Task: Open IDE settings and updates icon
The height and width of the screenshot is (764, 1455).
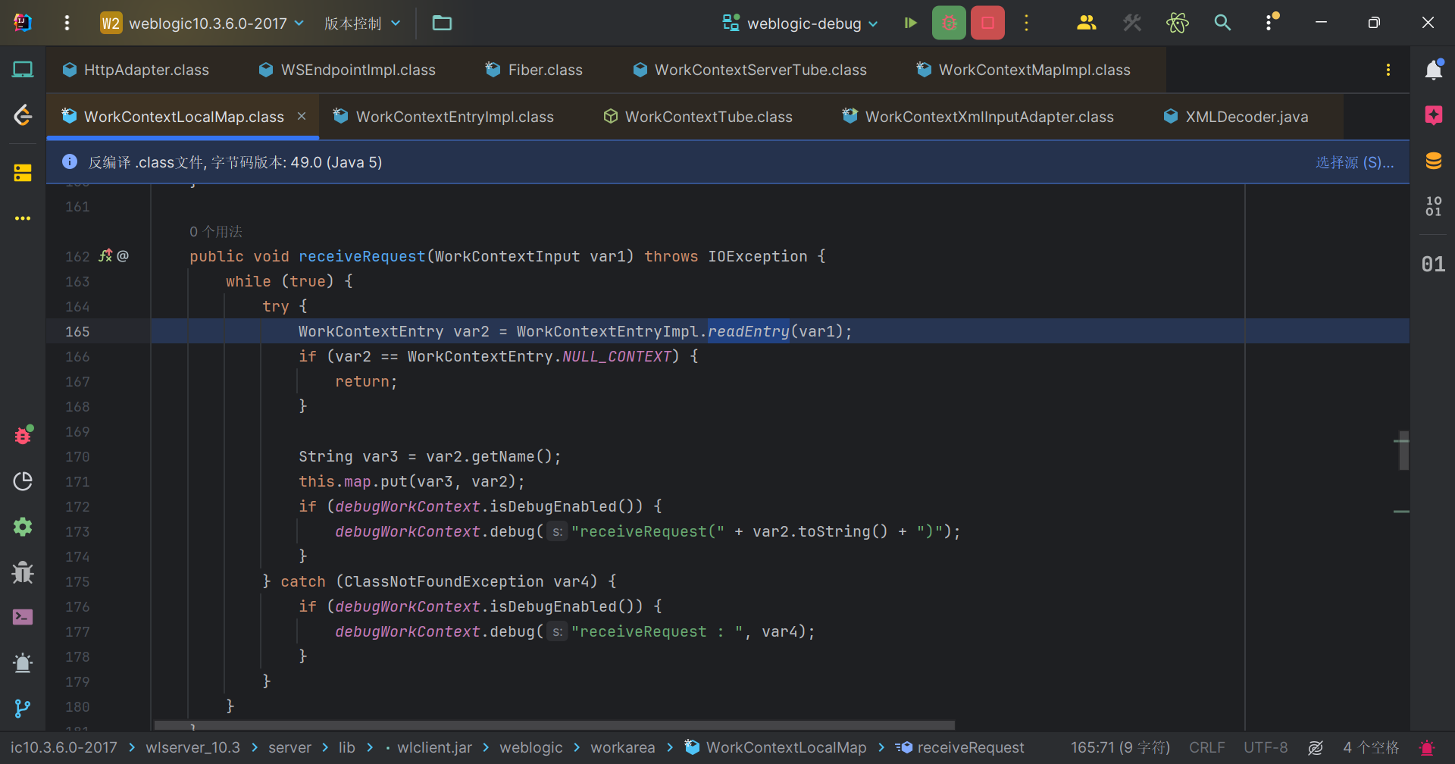Action: pyautogui.click(x=1271, y=21)
